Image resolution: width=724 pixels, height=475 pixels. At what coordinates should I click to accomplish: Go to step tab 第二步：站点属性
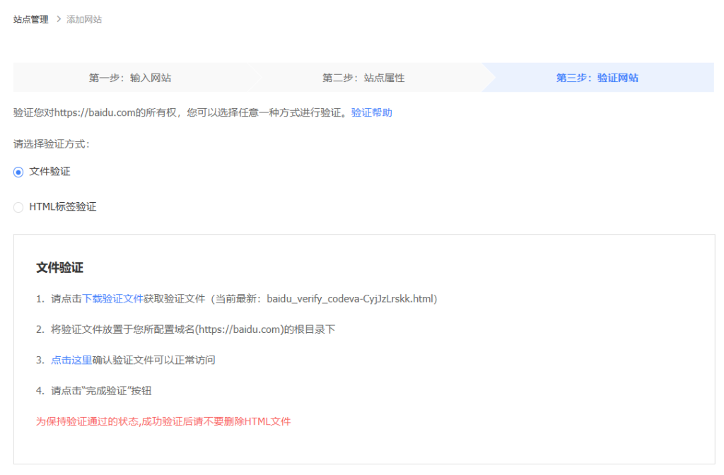coord(363,78)
